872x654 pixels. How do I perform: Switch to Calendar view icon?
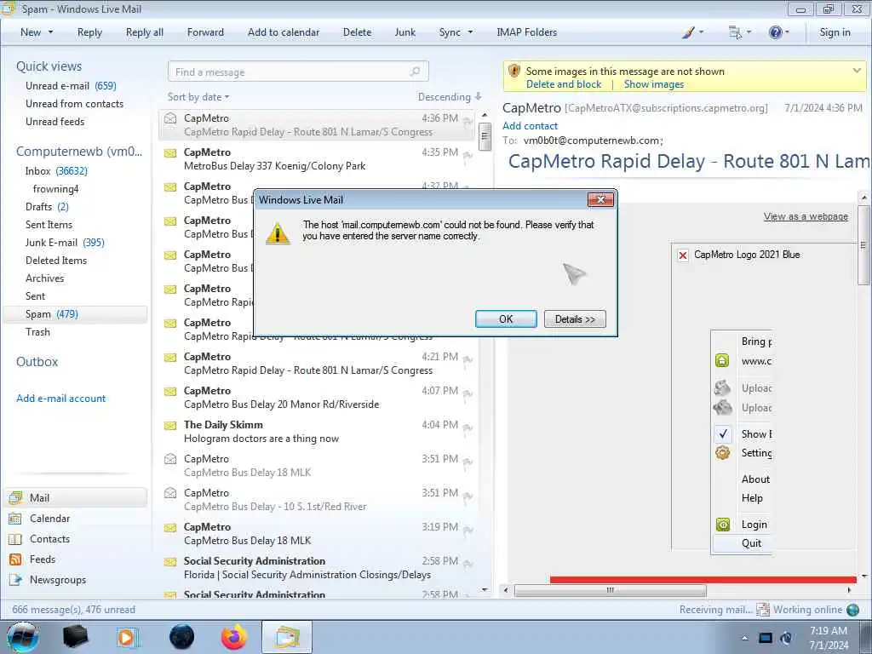tap(15, 519)
